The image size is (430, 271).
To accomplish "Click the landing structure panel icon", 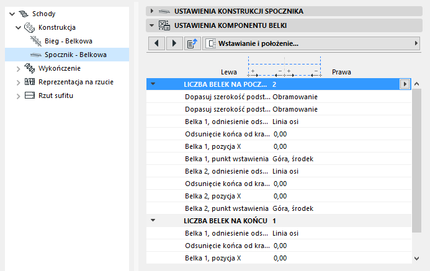I will point(164,12).
